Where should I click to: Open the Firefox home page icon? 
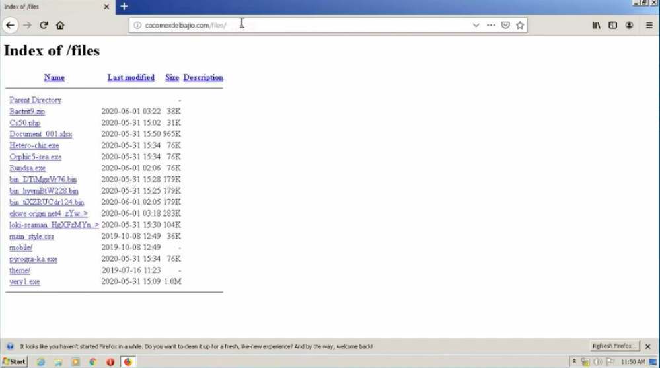pyautogui.click(x=60, y=25)
